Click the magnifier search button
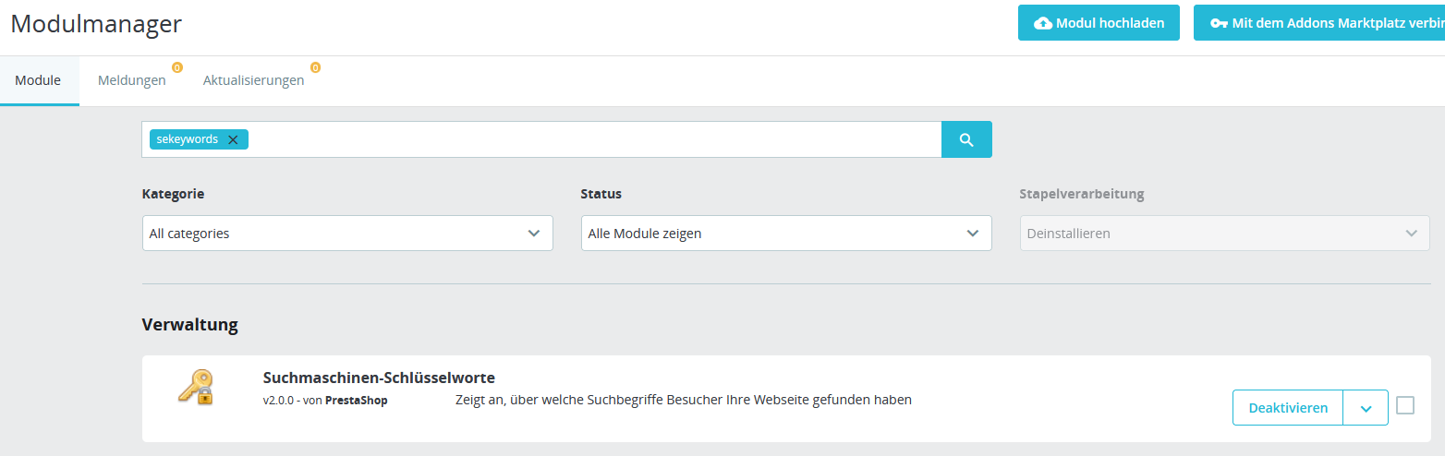Viewport: 1445px width, 456px height. point(966,139)
